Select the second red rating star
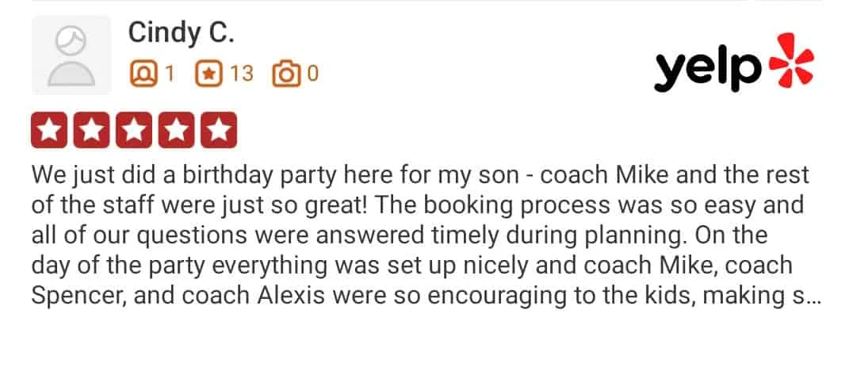The height and width of the screenshot is (371, 849). click(x=91, y=130)
